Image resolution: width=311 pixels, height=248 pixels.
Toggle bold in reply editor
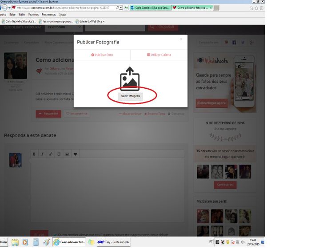34,154
